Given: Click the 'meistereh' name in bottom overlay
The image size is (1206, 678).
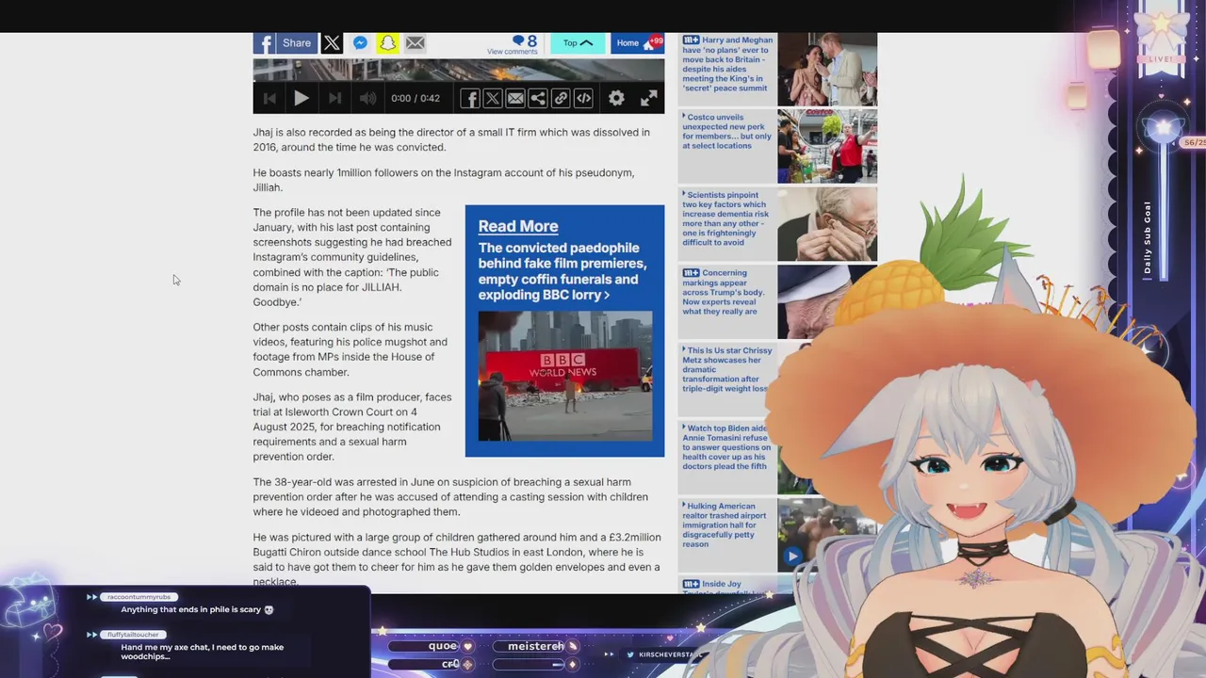Looking at the screenshot, I should point(536,646).
